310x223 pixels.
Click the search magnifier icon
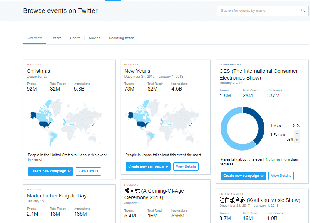(303, 11)
